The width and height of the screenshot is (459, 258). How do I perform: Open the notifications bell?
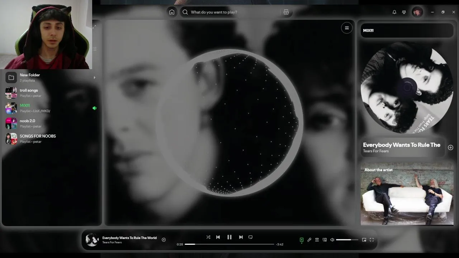[394, 12]
